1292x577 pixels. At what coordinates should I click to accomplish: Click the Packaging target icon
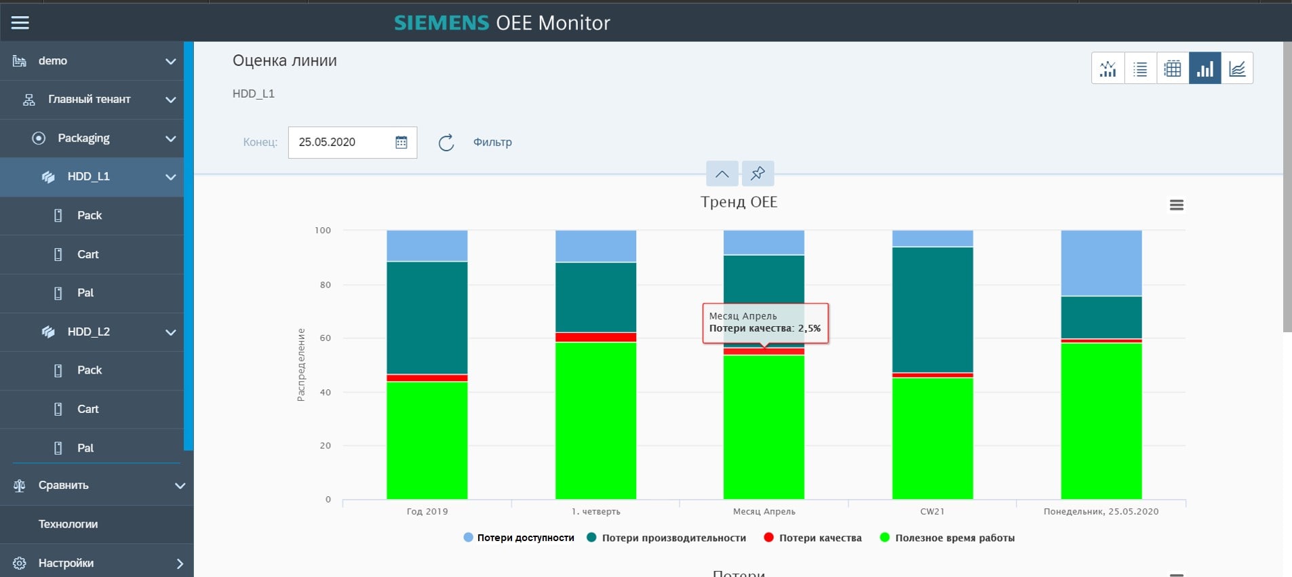point(39,138)
